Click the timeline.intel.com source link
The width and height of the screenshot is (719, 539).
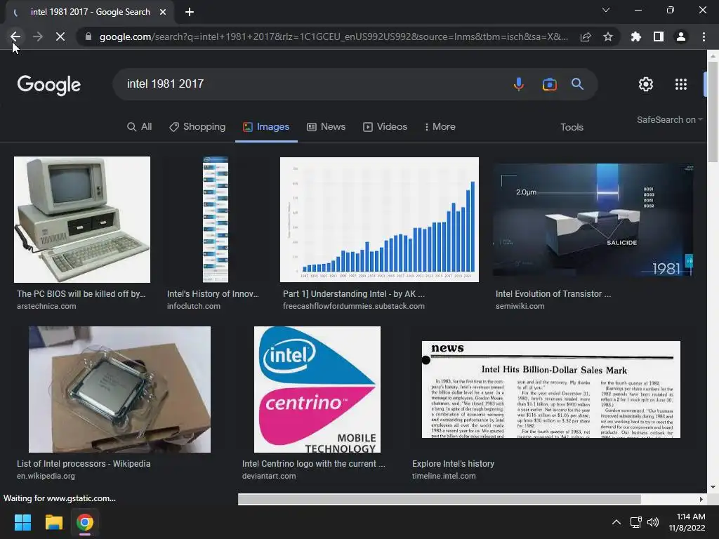point(444,477)
